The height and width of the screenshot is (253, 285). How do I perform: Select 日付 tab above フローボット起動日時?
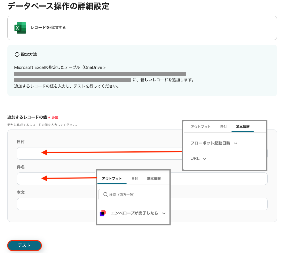tap(223, 127)
